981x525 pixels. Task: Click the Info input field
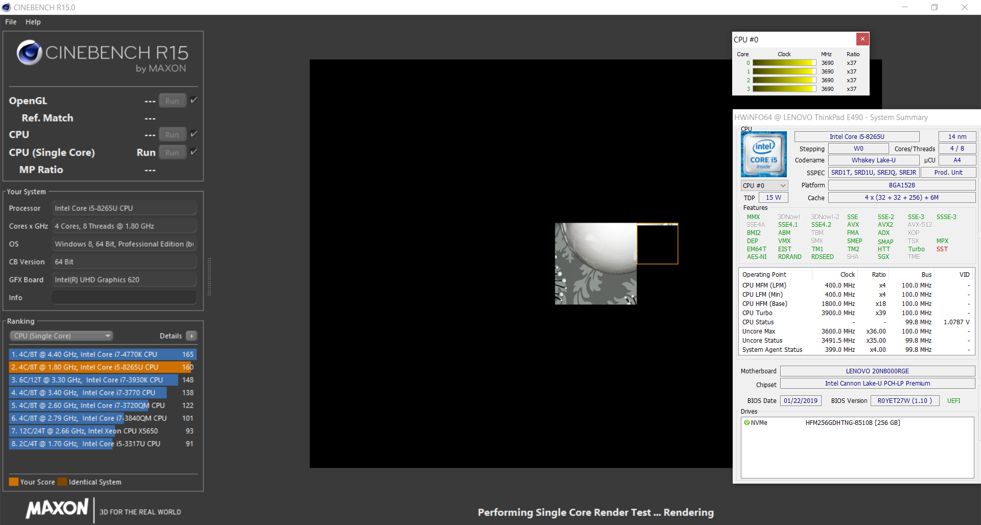[124, 298]
